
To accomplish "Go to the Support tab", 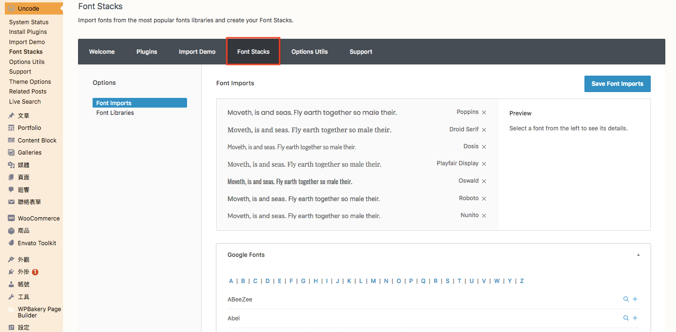I will pyautogui.click(x=361, y=52).
